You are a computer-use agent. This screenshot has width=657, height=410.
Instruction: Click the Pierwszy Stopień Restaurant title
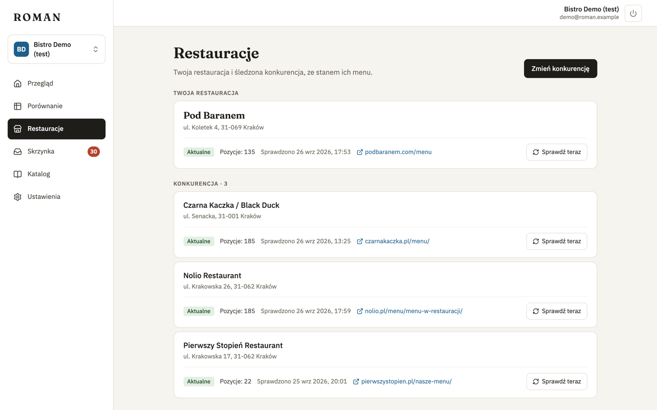(233, 346)
